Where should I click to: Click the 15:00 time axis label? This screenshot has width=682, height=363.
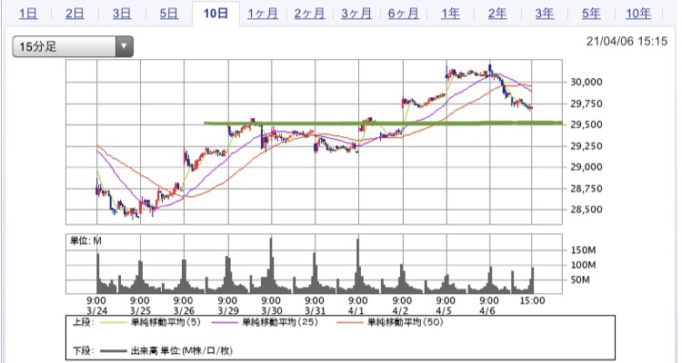pos(532,300)
